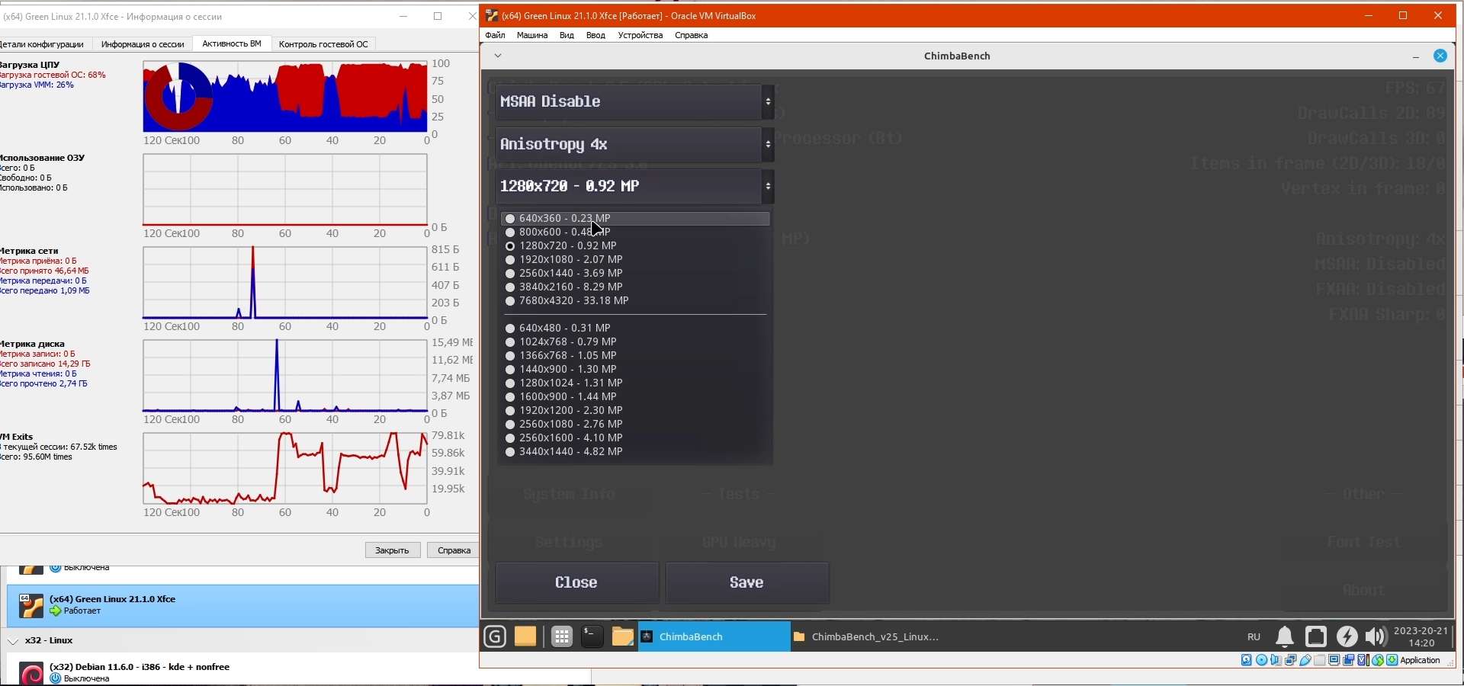Open the MSAA Disable dropdown
1464x686 pixels.
(635, 101)
